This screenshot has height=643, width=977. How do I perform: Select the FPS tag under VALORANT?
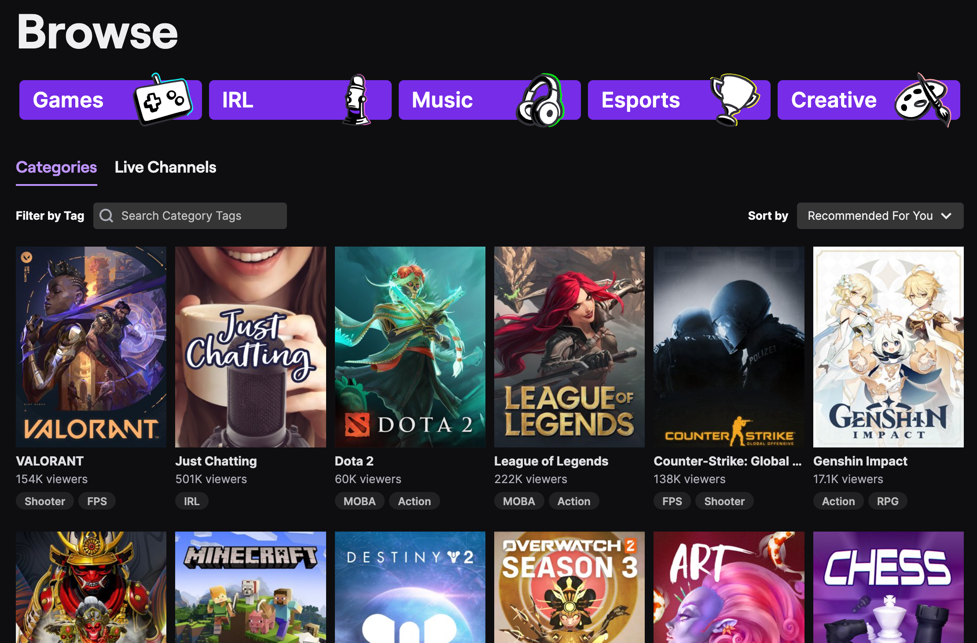97,501
